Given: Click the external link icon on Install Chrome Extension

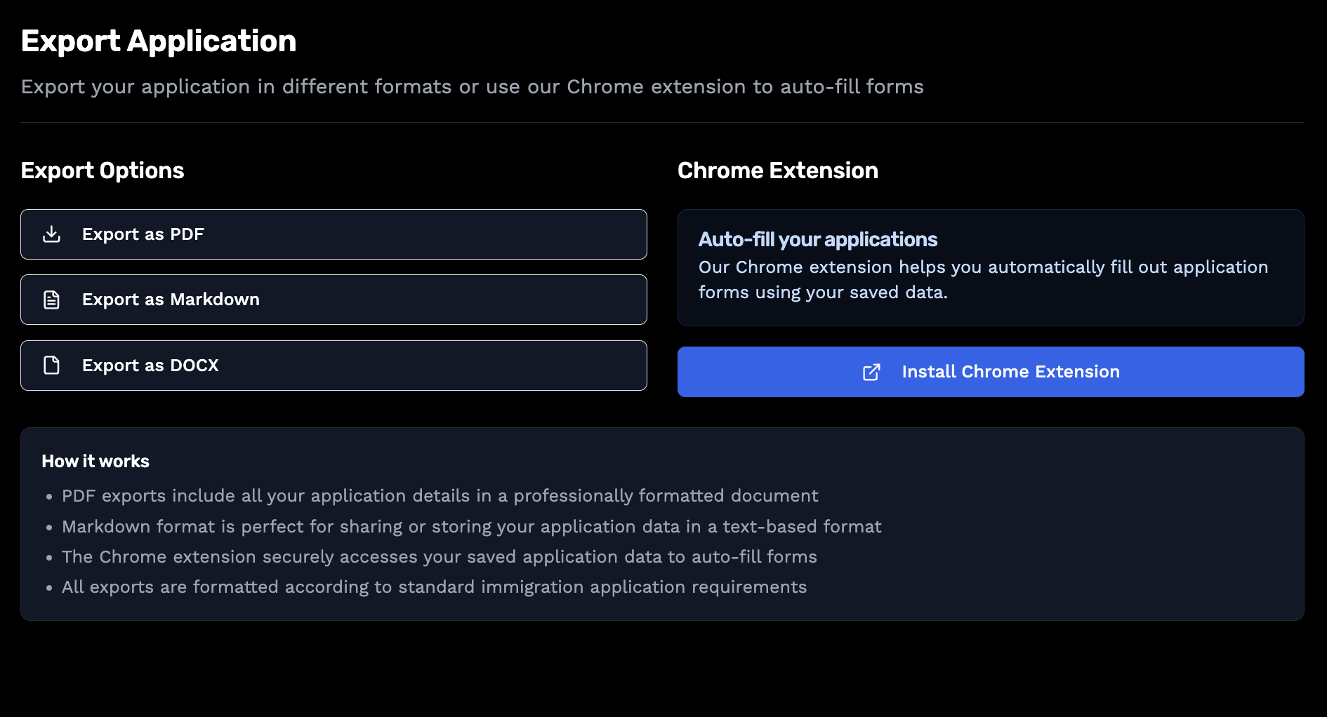Looking at the screenshot, I should coord(871,372).
